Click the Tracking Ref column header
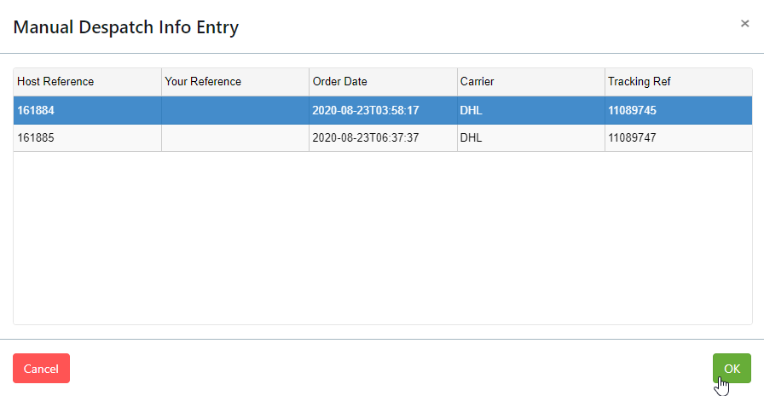Image resolution: width=764 pixels, height=396 pixels. pos(679,82)
